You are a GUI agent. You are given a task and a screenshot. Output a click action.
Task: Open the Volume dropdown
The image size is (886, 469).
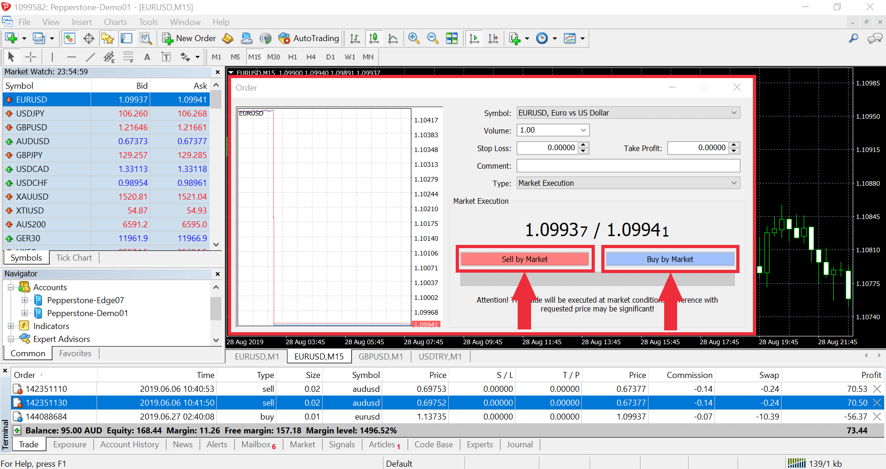553,130
